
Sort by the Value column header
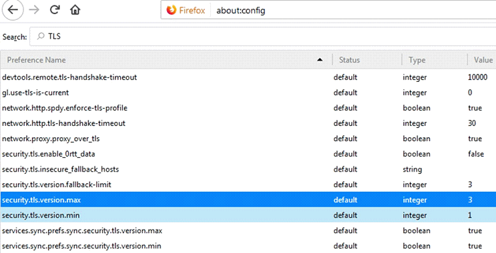tap(482, 60)
